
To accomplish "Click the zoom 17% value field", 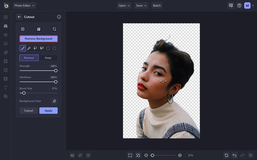I will pos(189,155).
